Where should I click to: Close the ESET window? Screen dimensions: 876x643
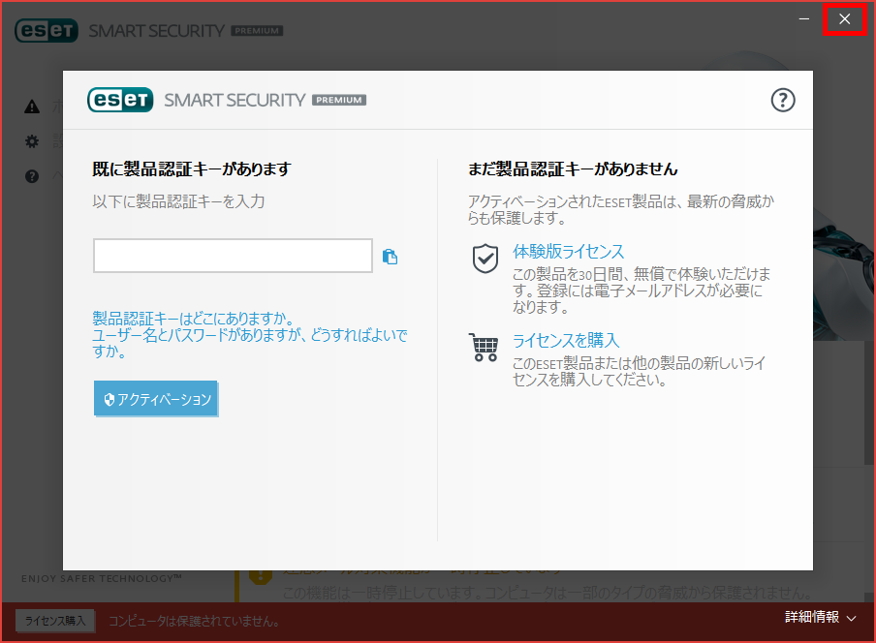pos(845,19)
